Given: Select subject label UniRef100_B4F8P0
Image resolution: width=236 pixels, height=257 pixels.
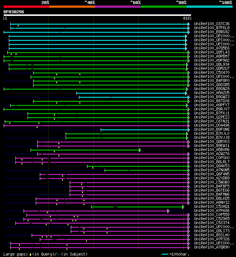Looking at the screenshot, I should [212, 80].
